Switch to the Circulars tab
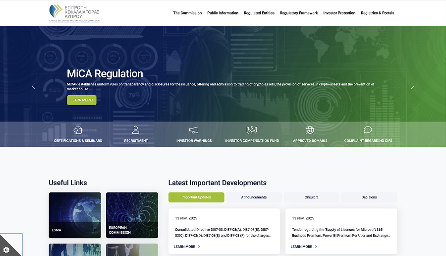446x256 pixels. tap(312, 197)
